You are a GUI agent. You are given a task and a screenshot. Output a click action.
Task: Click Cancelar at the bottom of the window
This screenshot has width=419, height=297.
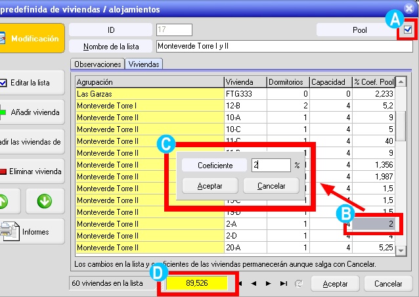click(x=388, y=284)
